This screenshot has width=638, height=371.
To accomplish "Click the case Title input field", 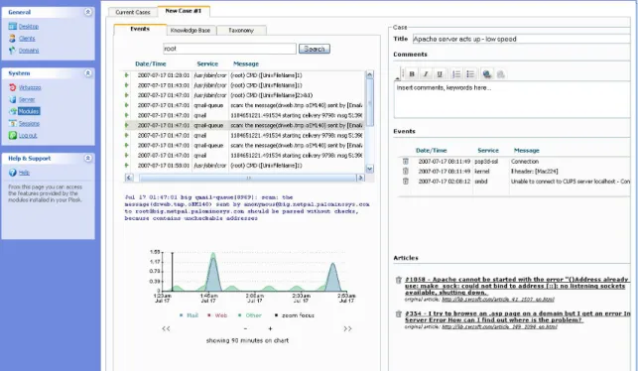I will (522, 39).
